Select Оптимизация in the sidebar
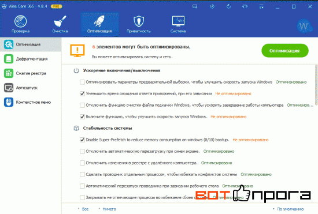The width and height of the screenshot is (318, 214). [31, 44]
